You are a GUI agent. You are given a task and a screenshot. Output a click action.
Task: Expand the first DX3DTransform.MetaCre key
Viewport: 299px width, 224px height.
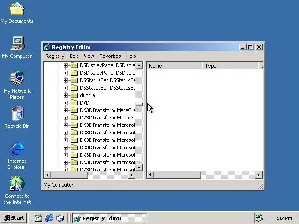(65, 110)
